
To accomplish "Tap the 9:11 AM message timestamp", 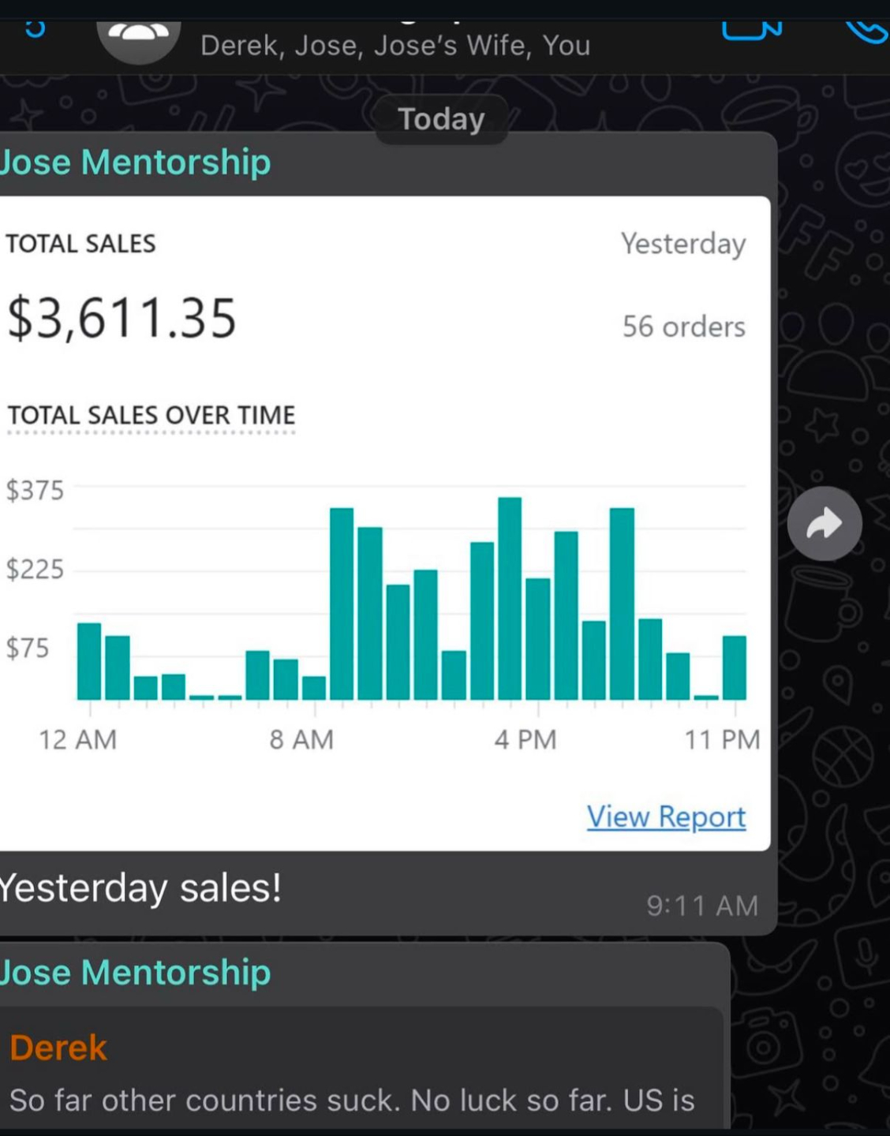I will 701,906.
